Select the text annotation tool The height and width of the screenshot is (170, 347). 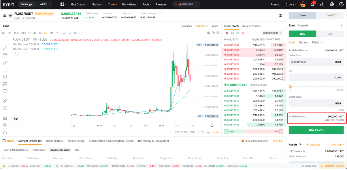pos(5,70)
